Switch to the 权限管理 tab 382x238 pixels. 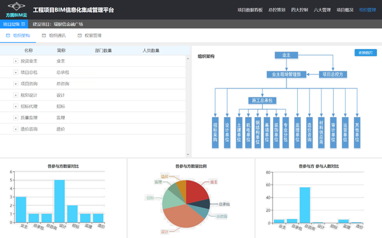89,36
